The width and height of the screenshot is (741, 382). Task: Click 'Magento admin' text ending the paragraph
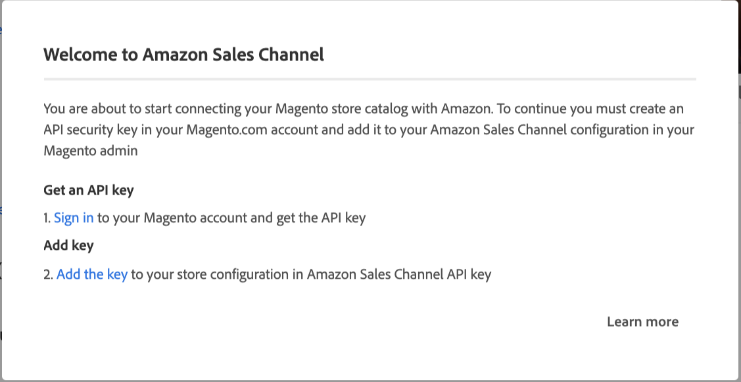(91, 151)
